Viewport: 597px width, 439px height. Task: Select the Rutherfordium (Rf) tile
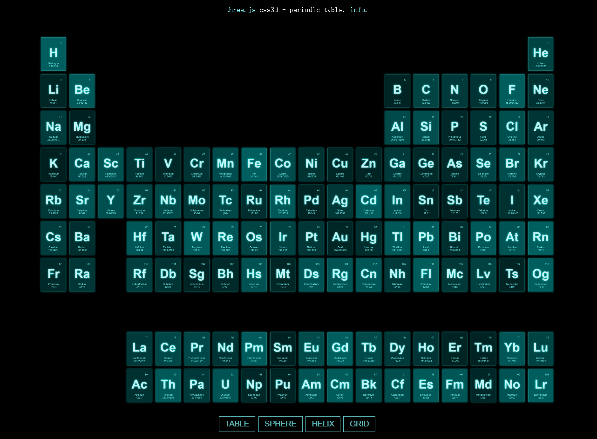pos(139,275)
